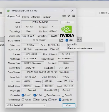Switch to the Sensors tab
109x112 pixels.
(x=26, y=17)
